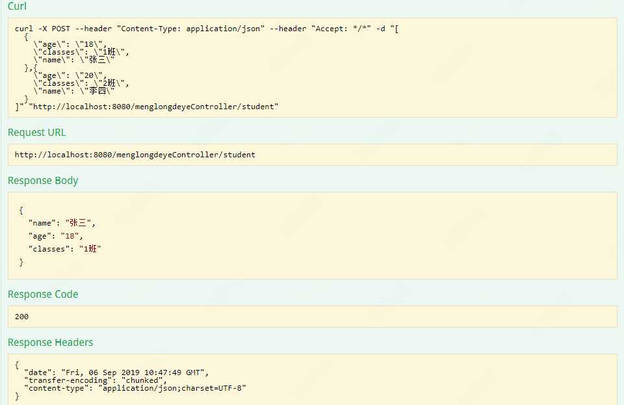
Task: Click the "content-type" response header line
Action: [x=135, y=388]
